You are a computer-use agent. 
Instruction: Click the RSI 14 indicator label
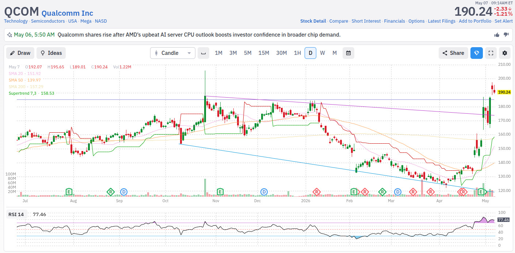point(16,214)
